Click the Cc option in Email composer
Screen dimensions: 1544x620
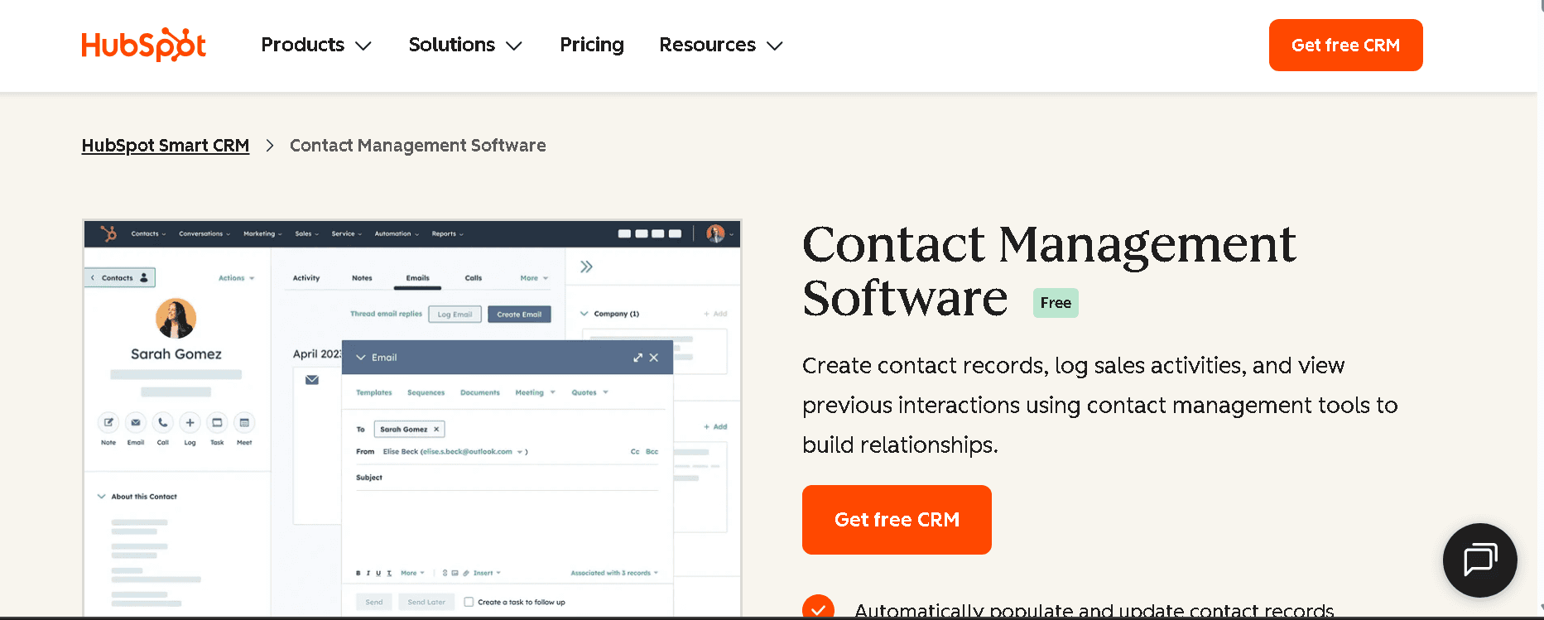tap(635, 452)
